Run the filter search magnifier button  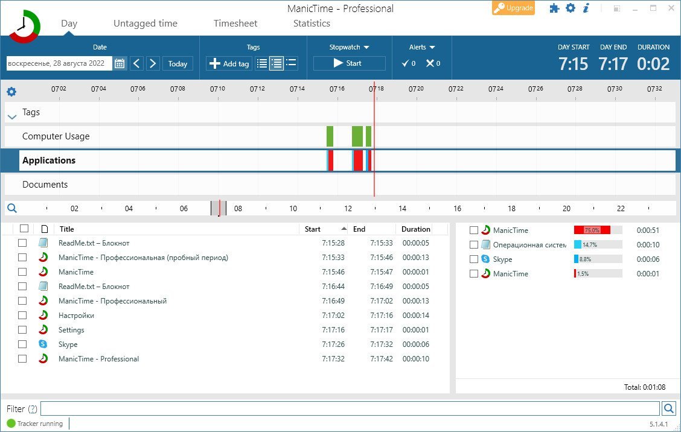pos(668,408)
